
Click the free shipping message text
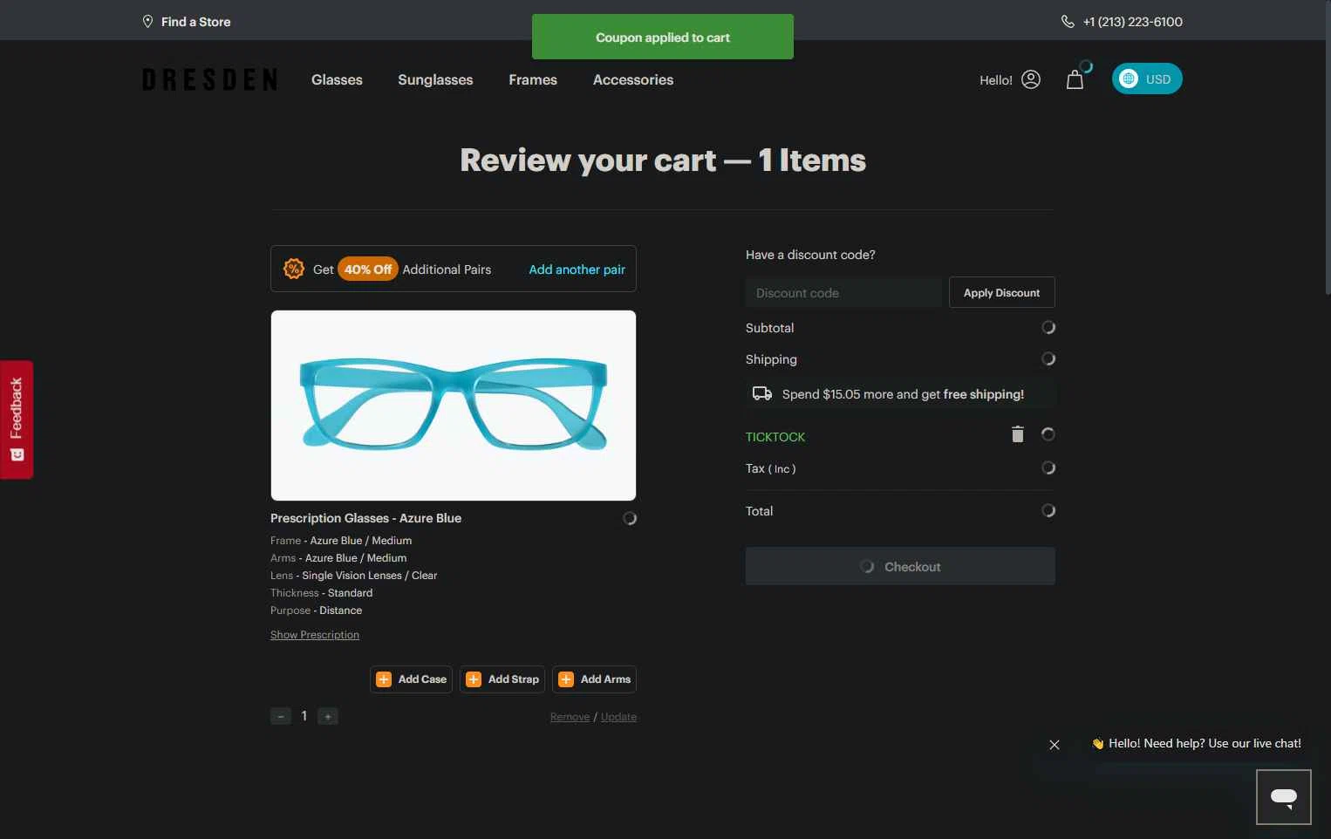(903, 394)
